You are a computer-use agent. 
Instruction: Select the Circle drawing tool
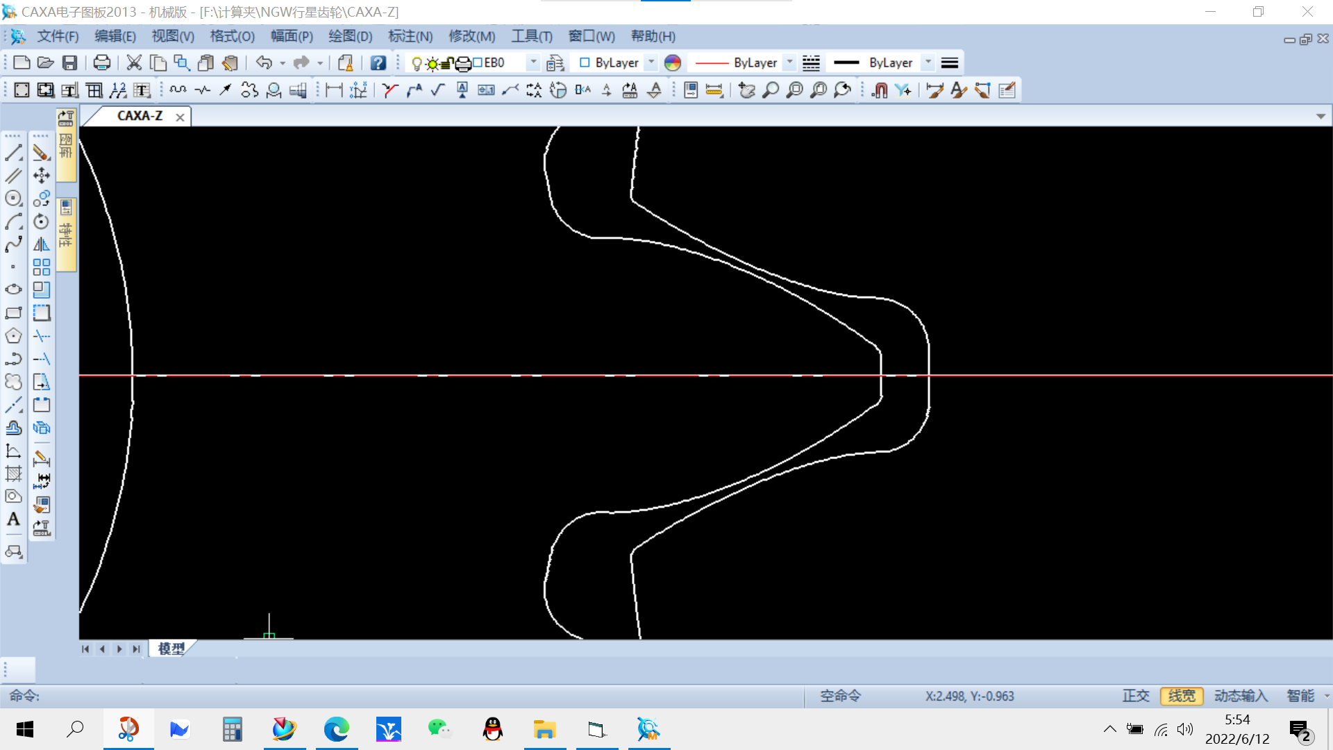tap(14, 199)
